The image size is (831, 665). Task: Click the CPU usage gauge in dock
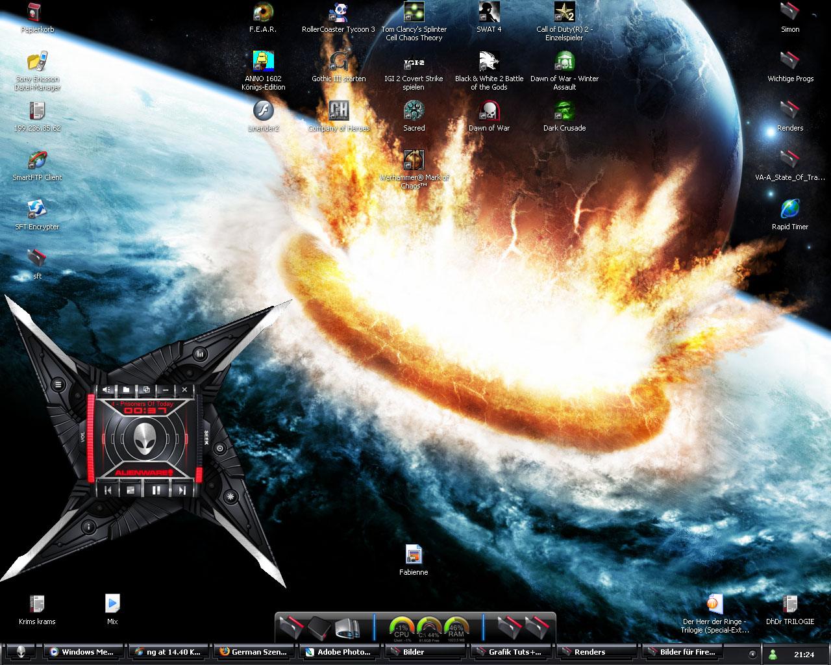[x=401, y=628]
